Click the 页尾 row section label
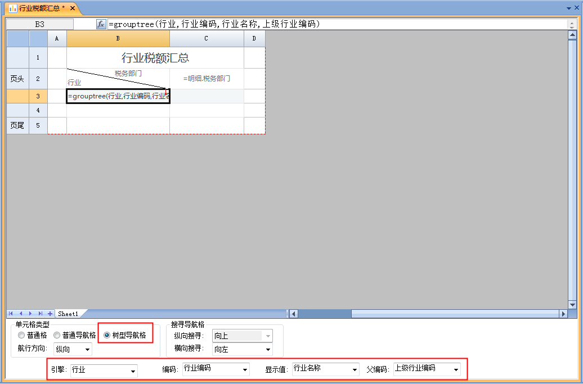The height and width of the screenshot is (384, 583). pyautogui.click(x=17, y=125)
